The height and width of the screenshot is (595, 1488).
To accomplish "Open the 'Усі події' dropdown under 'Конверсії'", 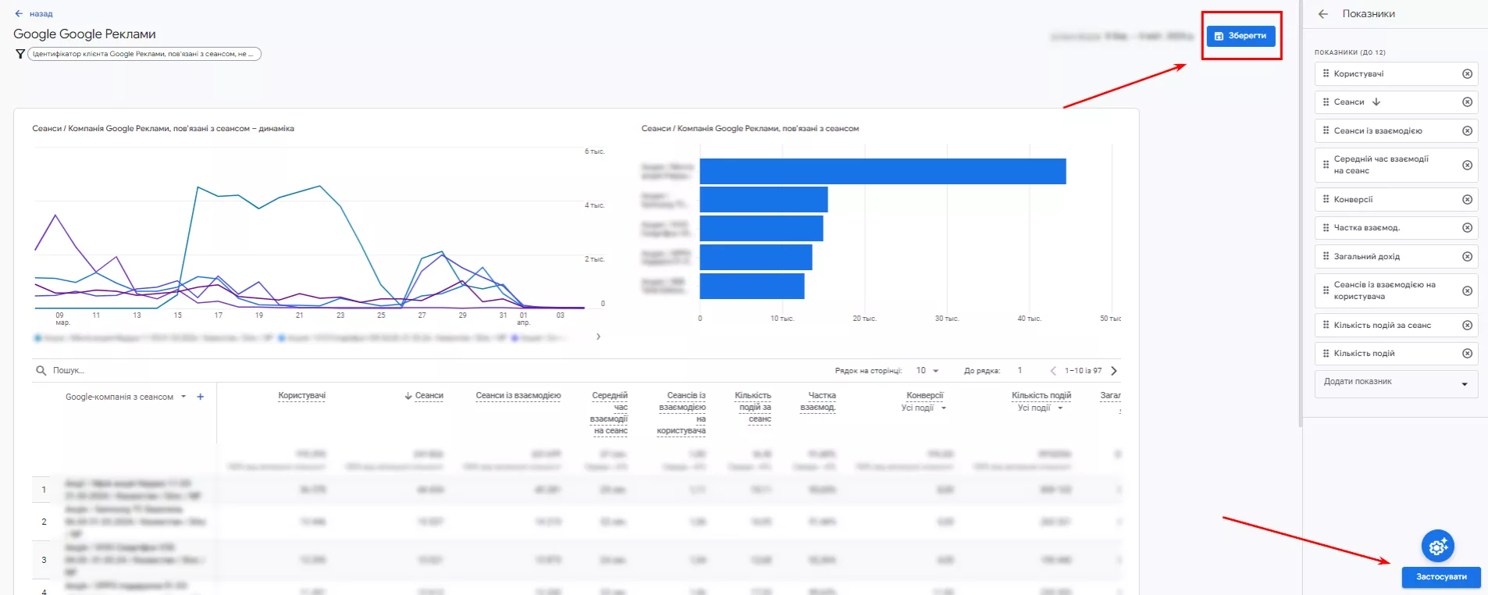I will pyautogui.click(x=924, y=408).
